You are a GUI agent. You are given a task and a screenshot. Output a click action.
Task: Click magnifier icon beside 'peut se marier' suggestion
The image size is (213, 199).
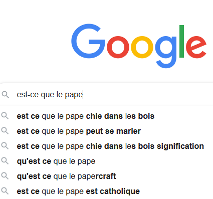[x=5, y=131]
